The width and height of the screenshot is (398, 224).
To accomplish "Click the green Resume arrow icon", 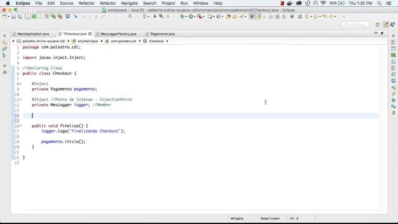I will tap(155, 17).
